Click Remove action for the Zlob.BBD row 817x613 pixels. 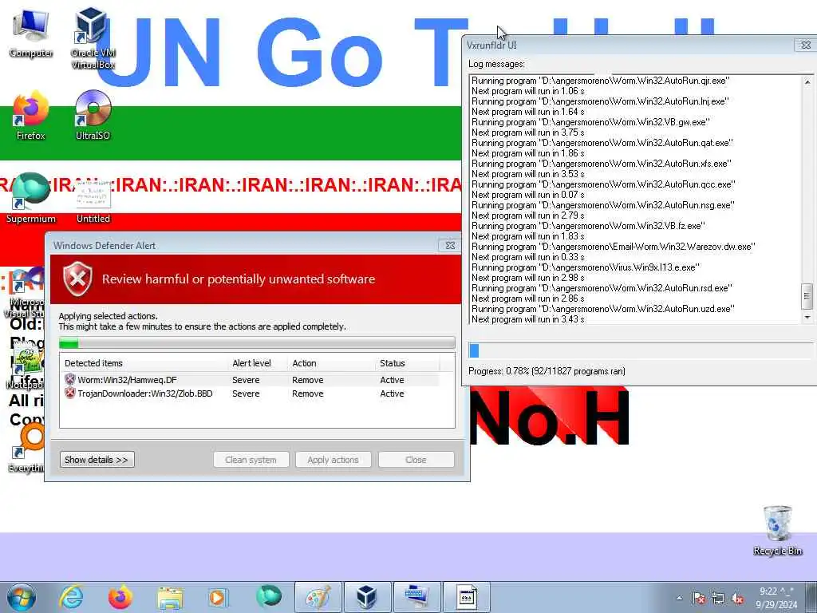point(307,394)
